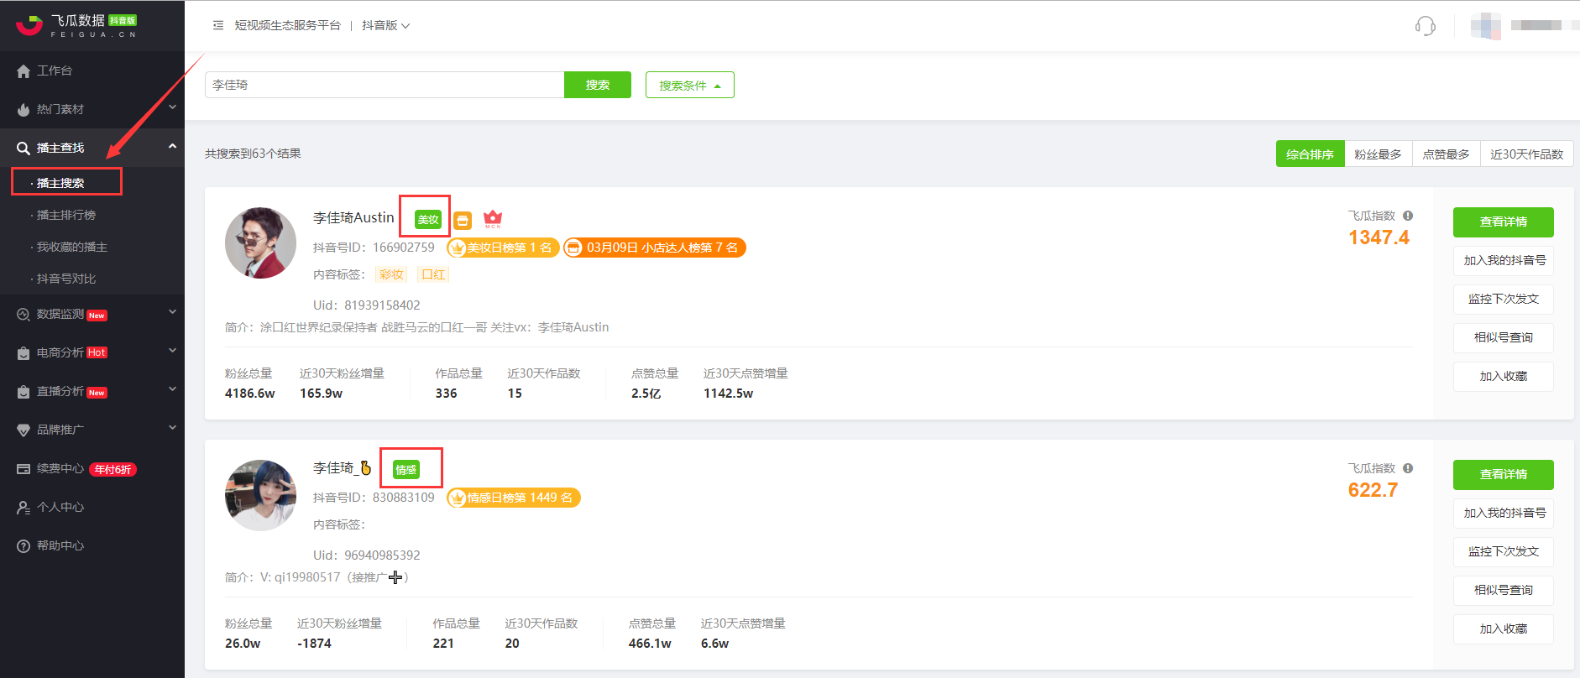Open 李佳琦Austin profile avatar
This screenshot has height=678, width=1580.
(x=260, y=243)
